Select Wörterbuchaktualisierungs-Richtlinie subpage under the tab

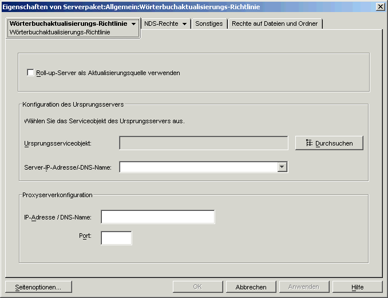coord(60,32)
